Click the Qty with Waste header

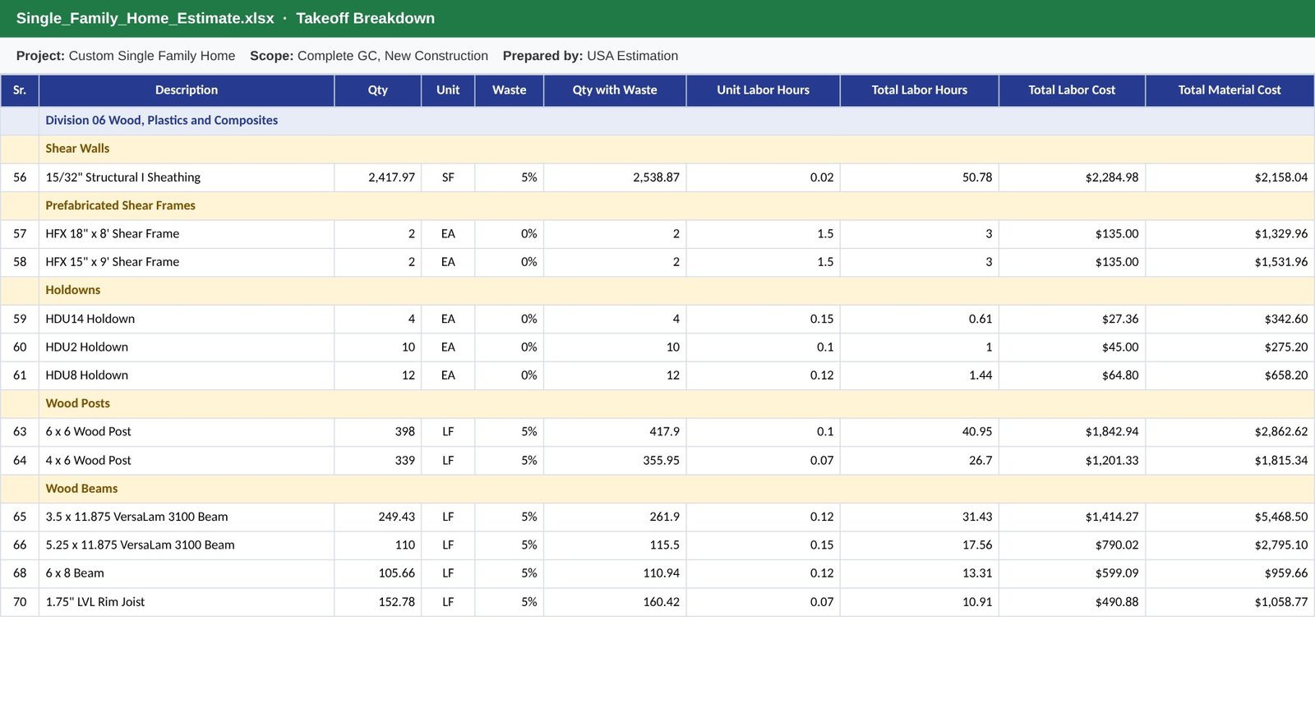[x=615, y=90]
